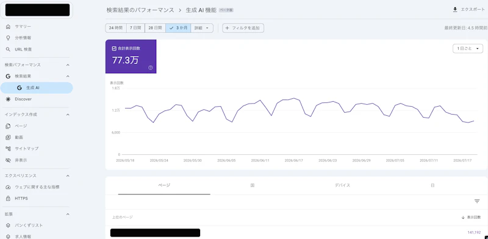Click the sort arrow next to 表示回数
The height and width of the screenshot is (239, 488).
[463, 217]
